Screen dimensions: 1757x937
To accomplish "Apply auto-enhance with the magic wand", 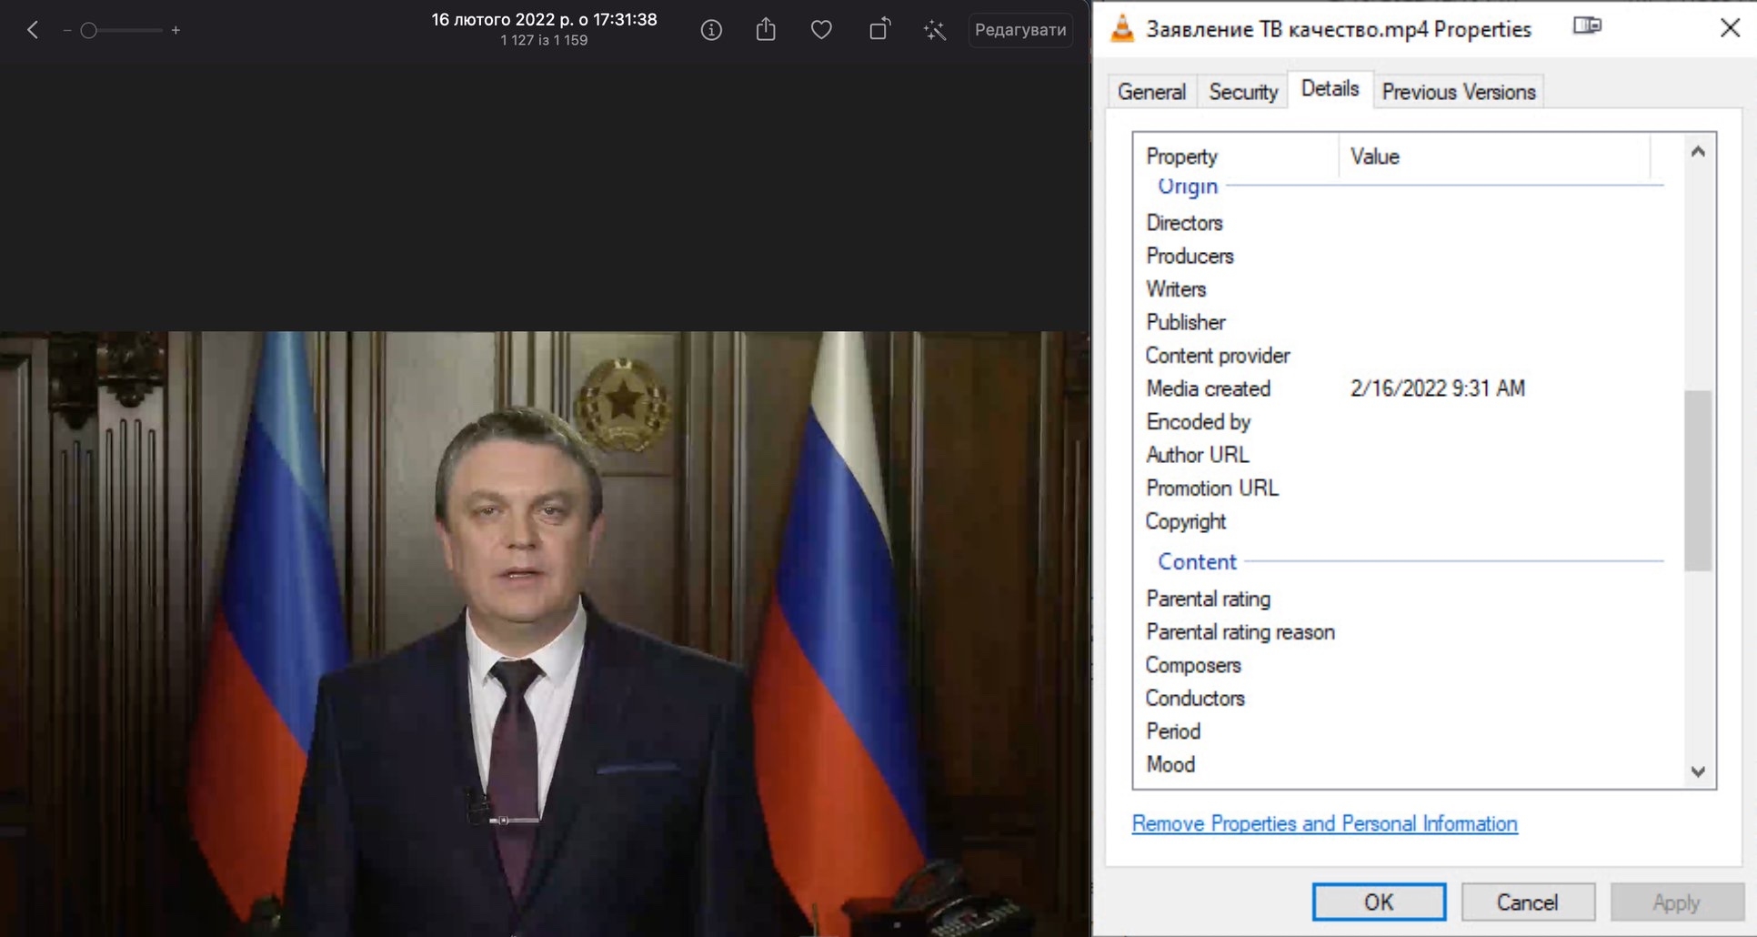I will [x=935, y=30].
